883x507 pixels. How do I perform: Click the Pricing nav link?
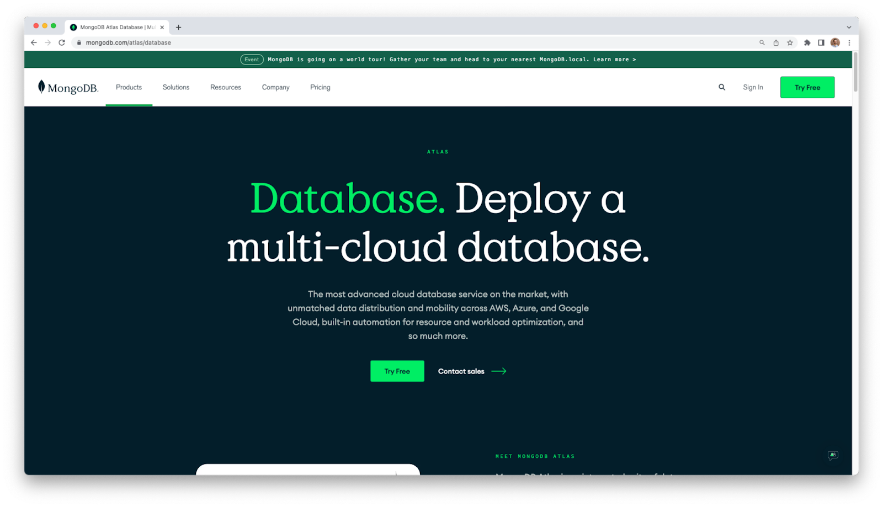(320, 87)
